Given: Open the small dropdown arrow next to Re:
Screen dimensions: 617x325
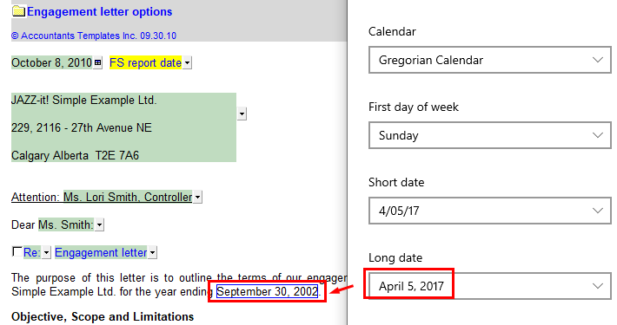Looking at the screenshot, I should [46, 252].
